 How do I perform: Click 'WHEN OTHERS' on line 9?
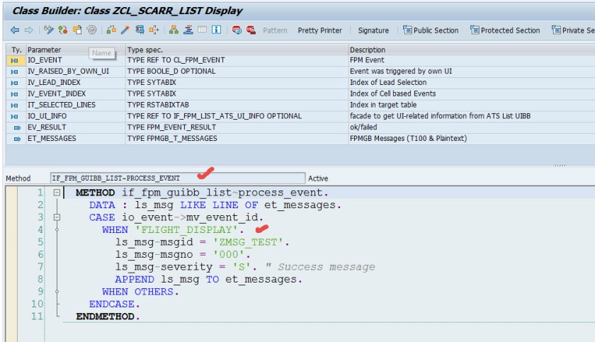137,292
